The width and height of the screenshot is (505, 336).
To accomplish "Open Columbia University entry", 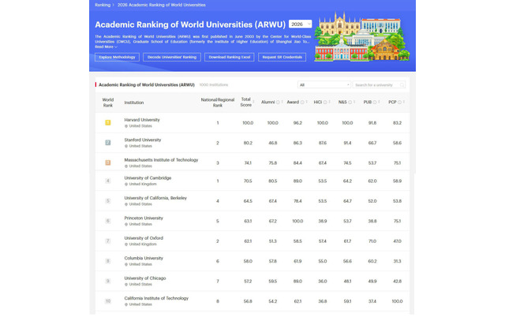I will [x=144, y=258].
